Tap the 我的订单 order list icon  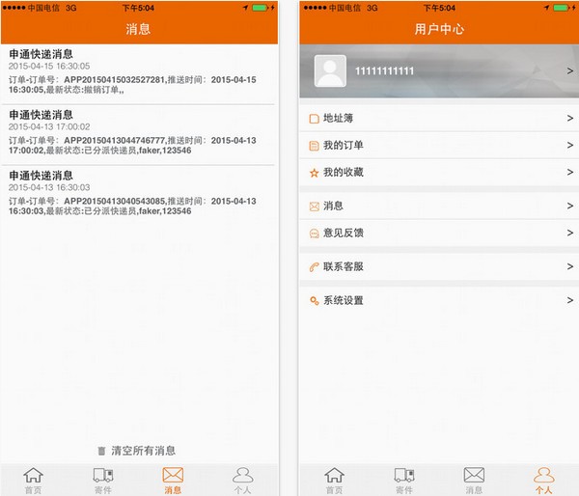pyautogui.click(x=314, y=146)
